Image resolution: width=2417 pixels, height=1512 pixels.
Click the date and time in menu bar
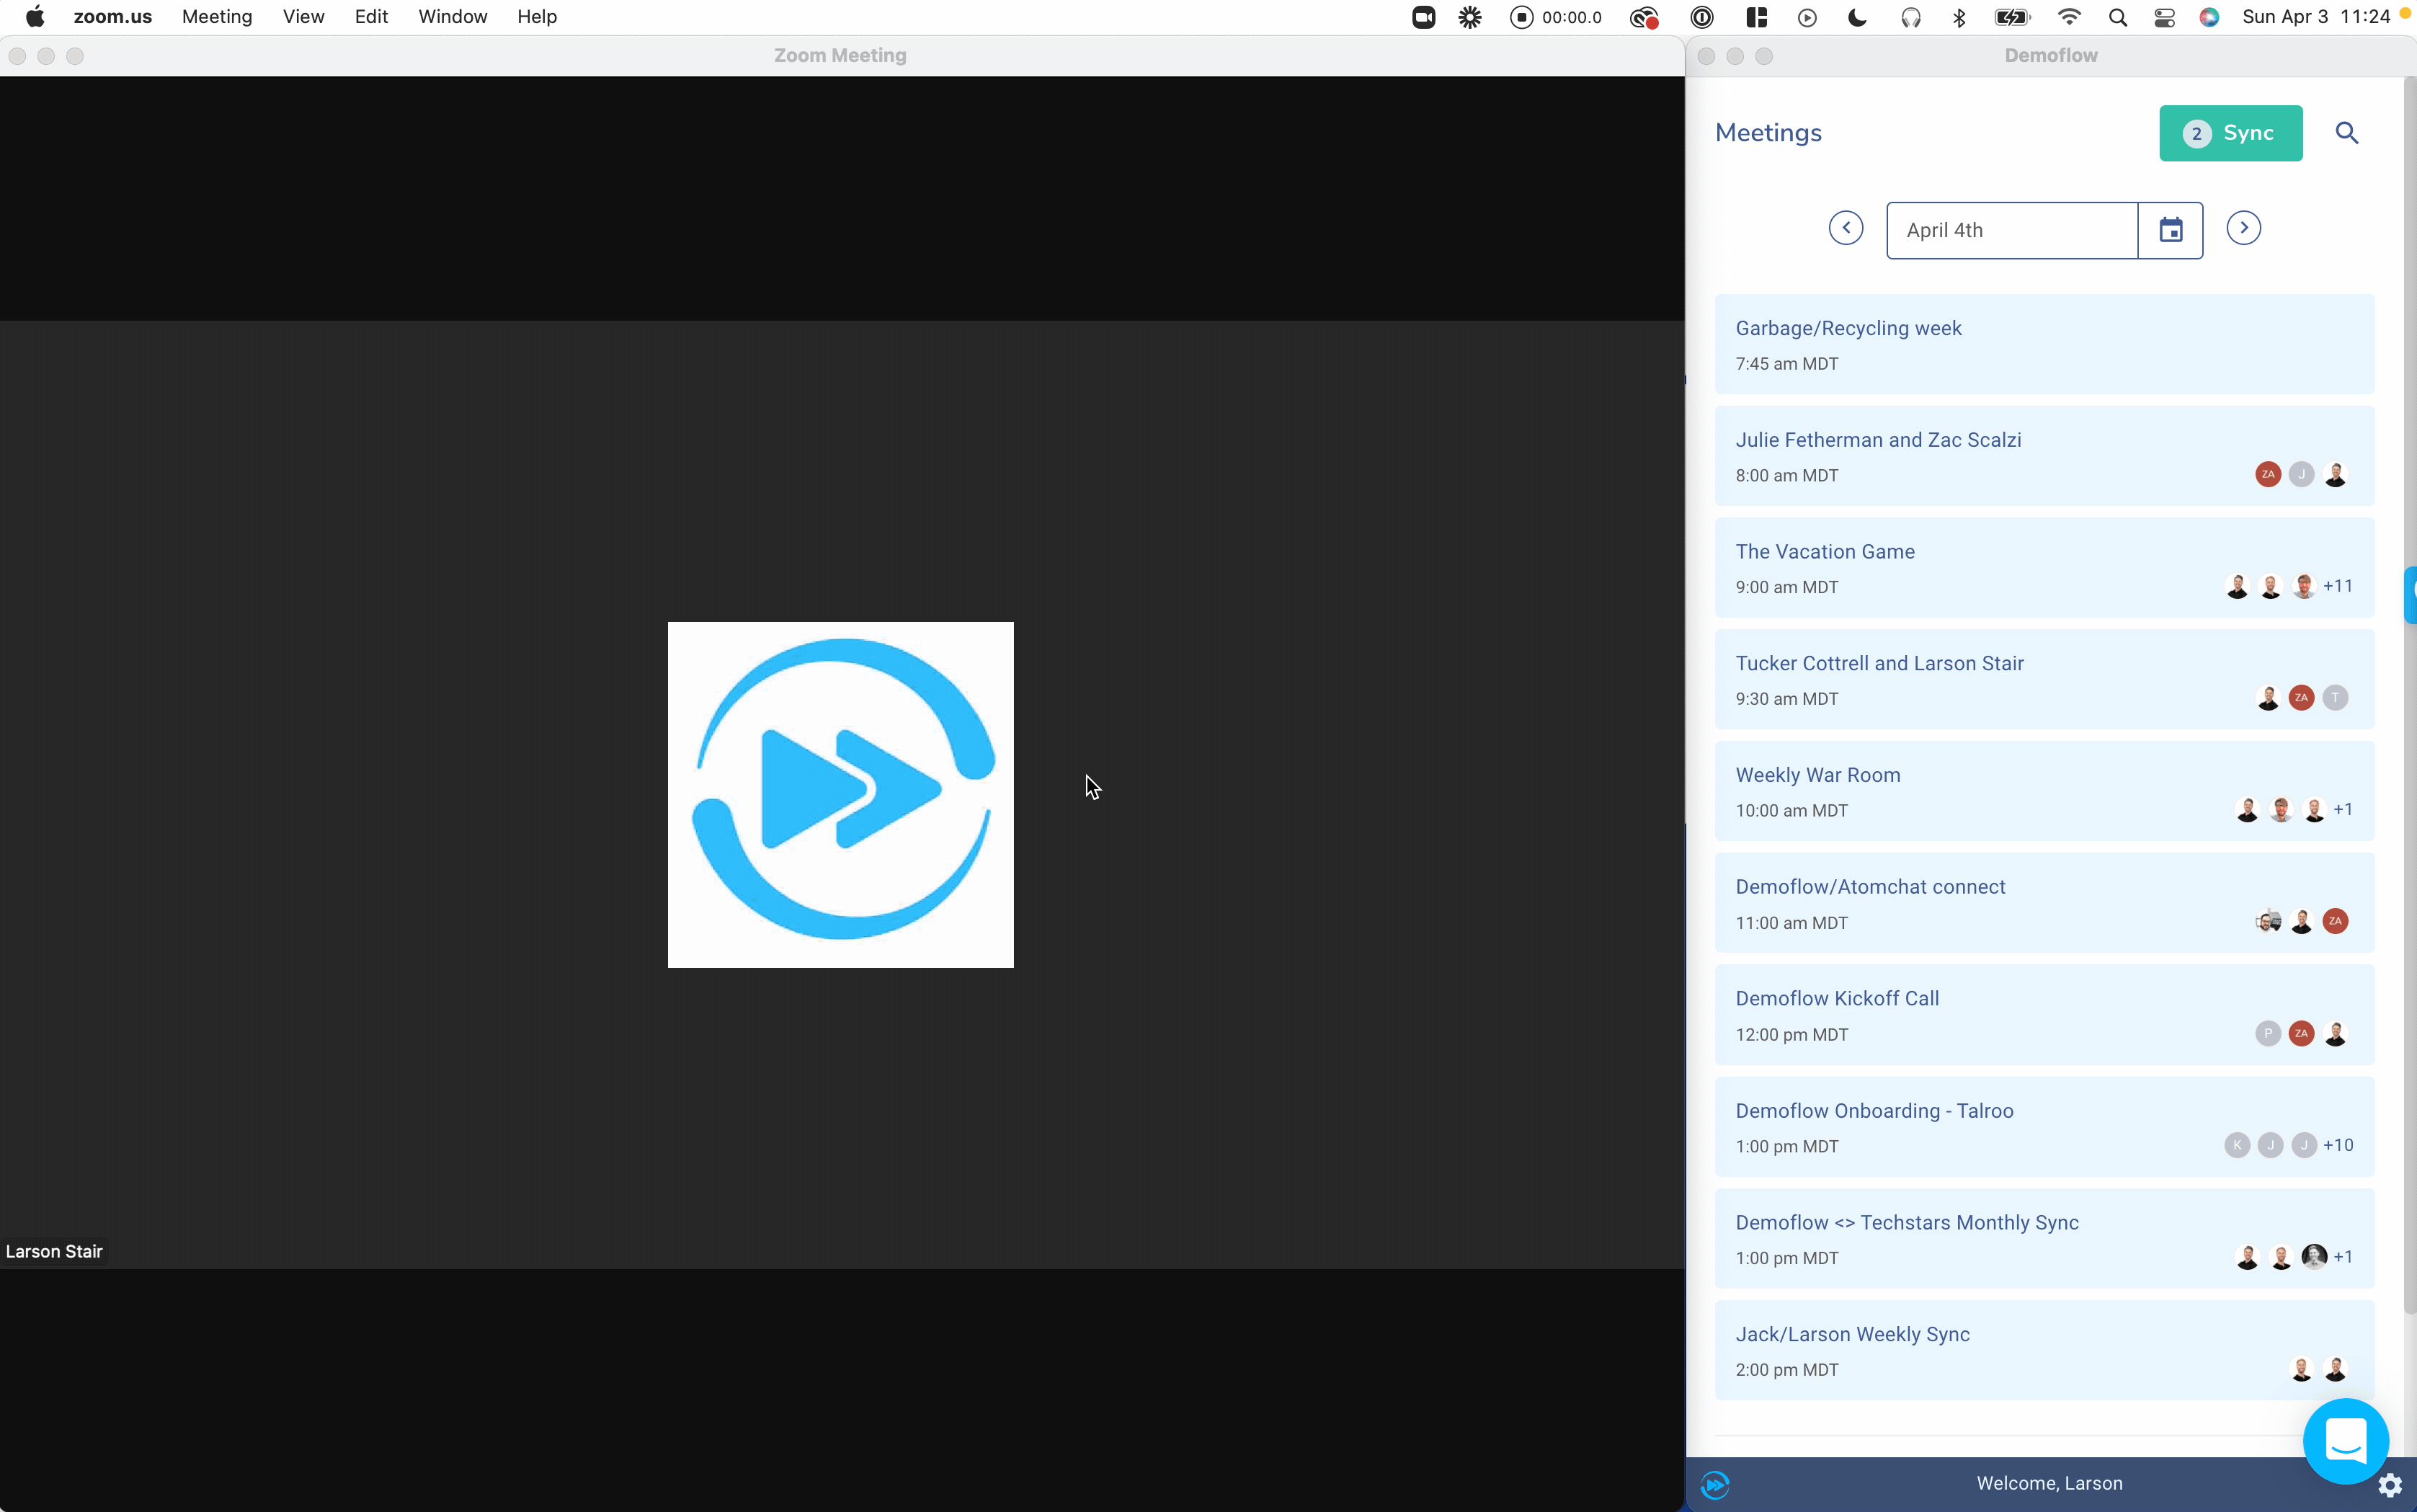2316,17
